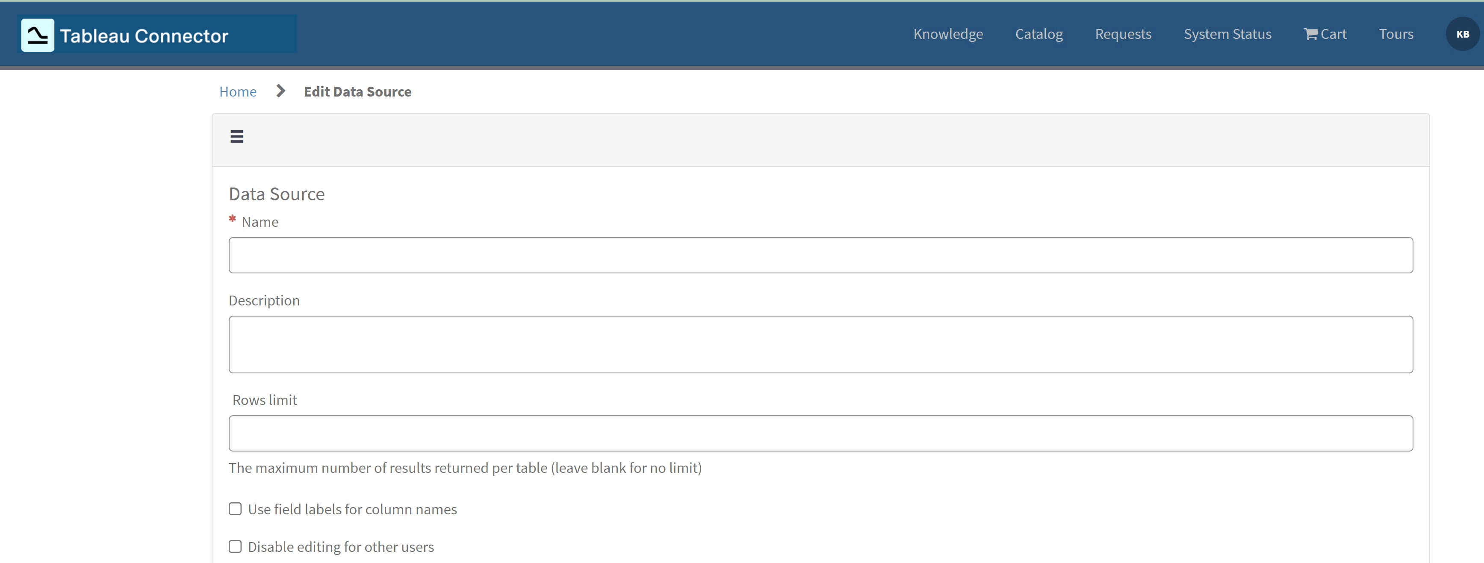
Task: Open the shopping Cart
Action: tap(1325, 34)
